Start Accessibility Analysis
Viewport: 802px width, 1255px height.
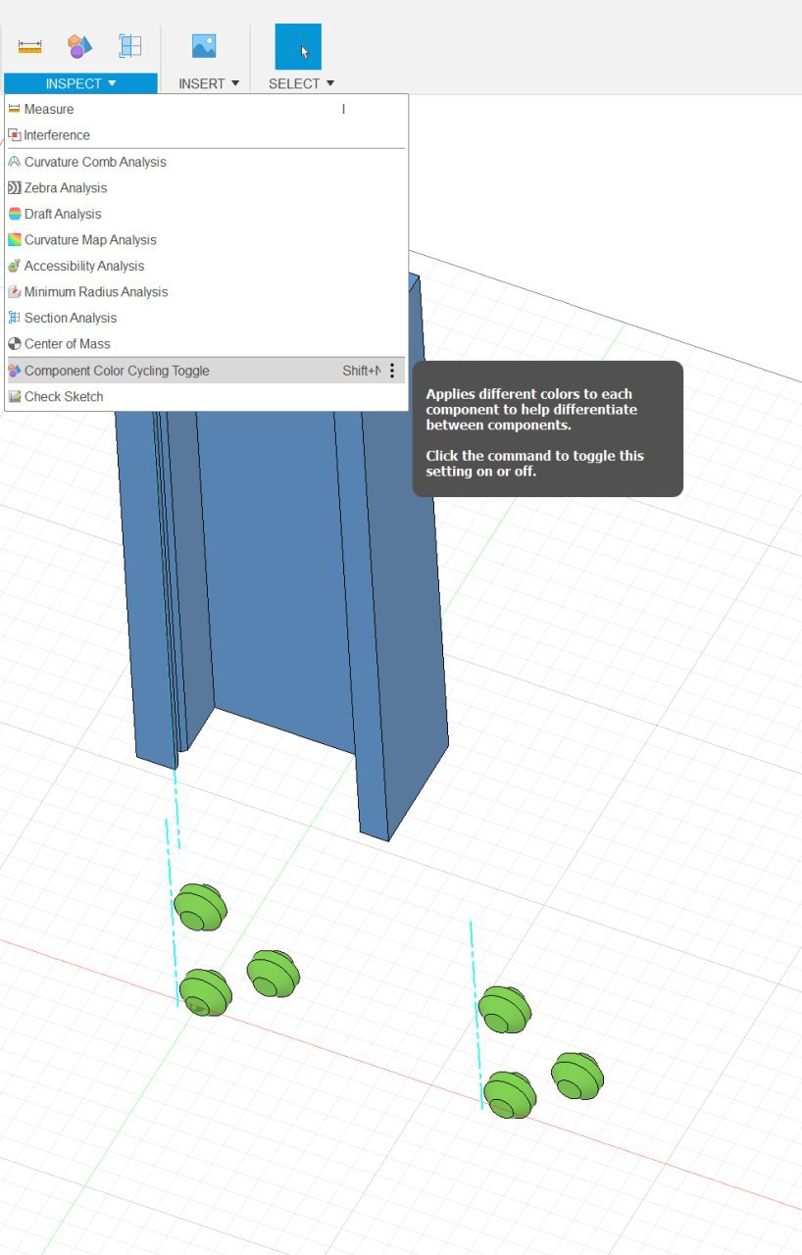206,266
